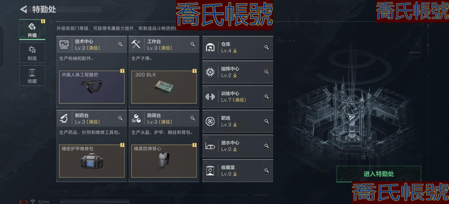Open the magnifier icon for 技术中心
The height and width of the screenshot is (204, 449).
121,44
